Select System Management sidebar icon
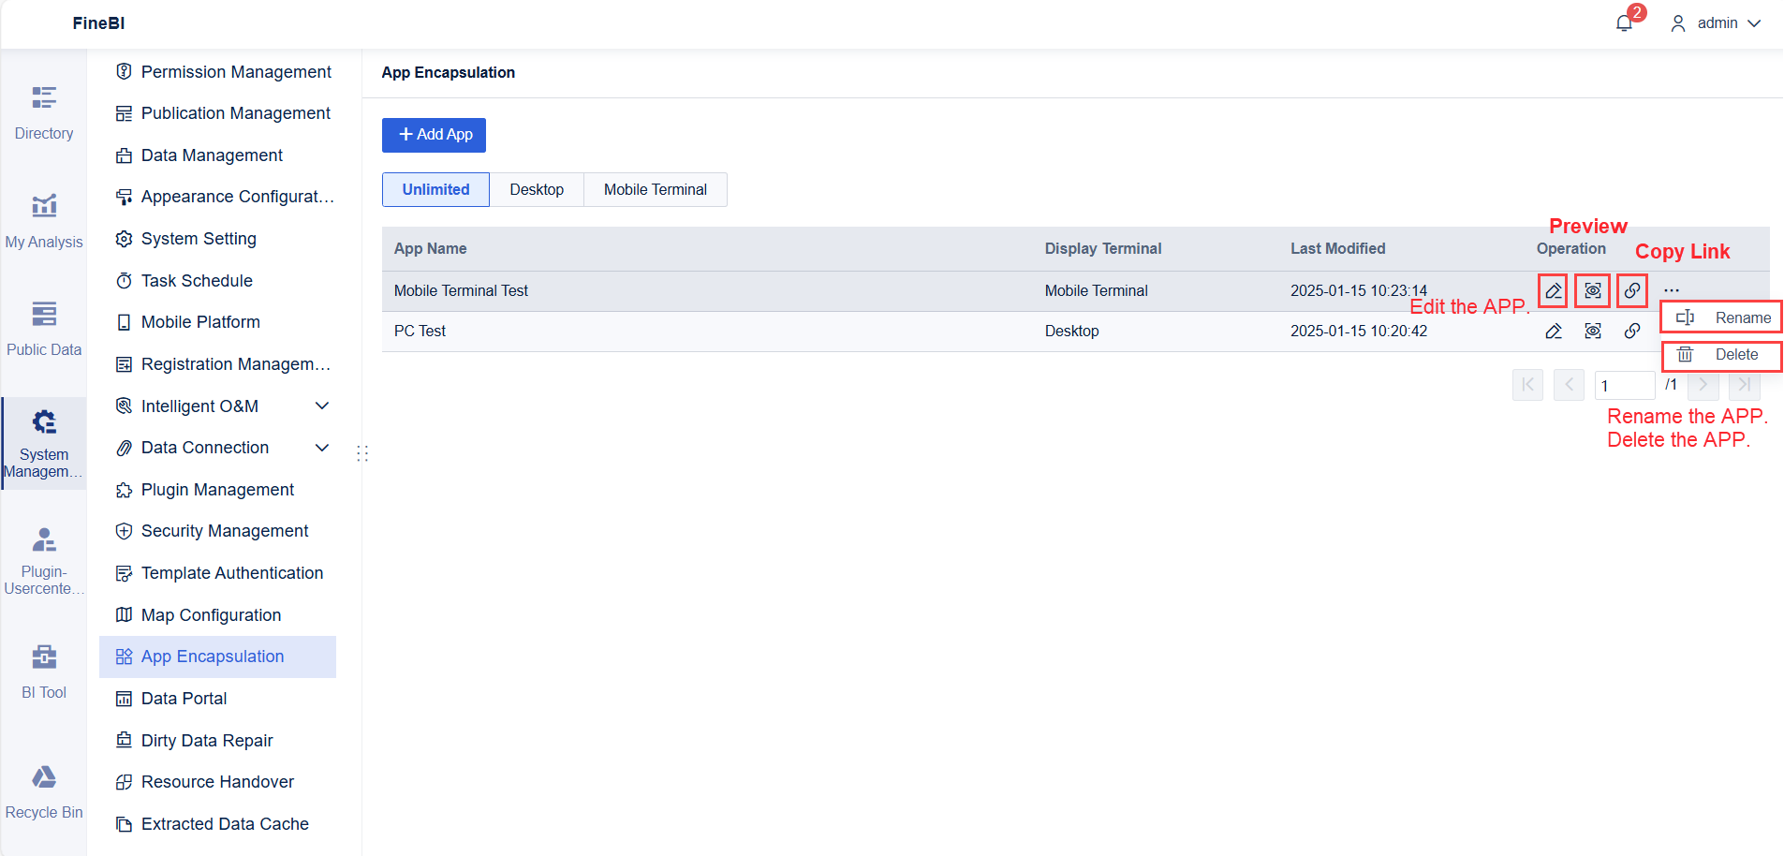 tap(44, 443)
